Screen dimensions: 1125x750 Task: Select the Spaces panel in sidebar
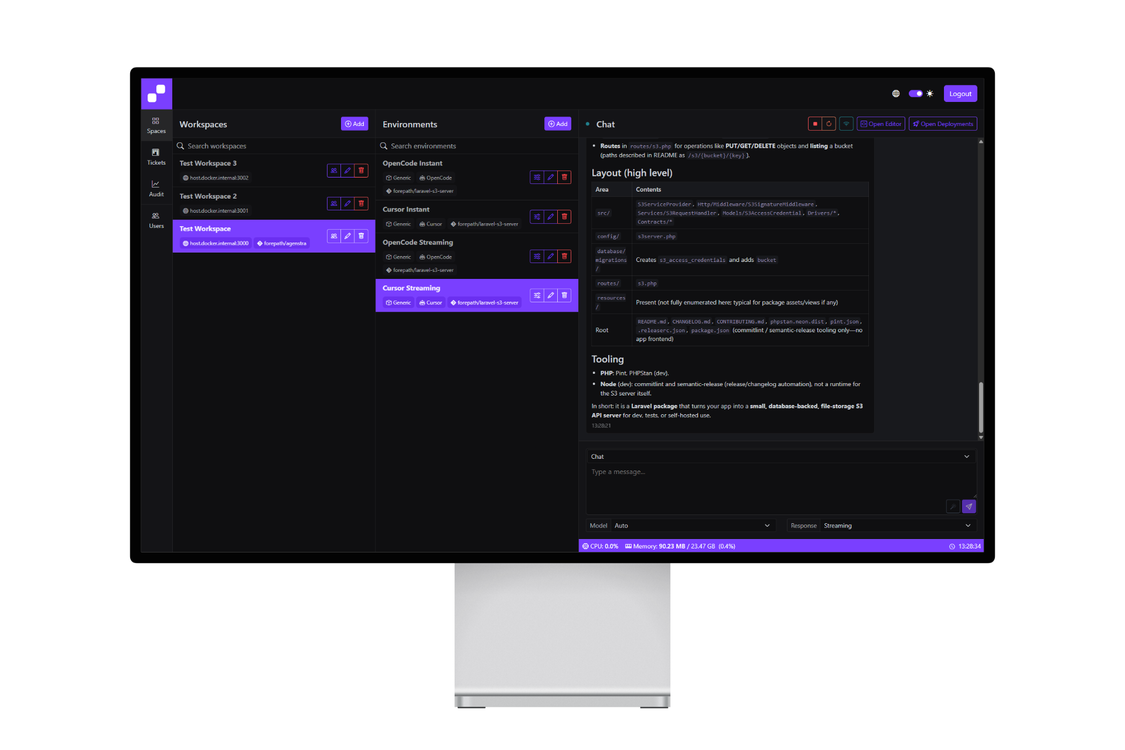point(156,125)
